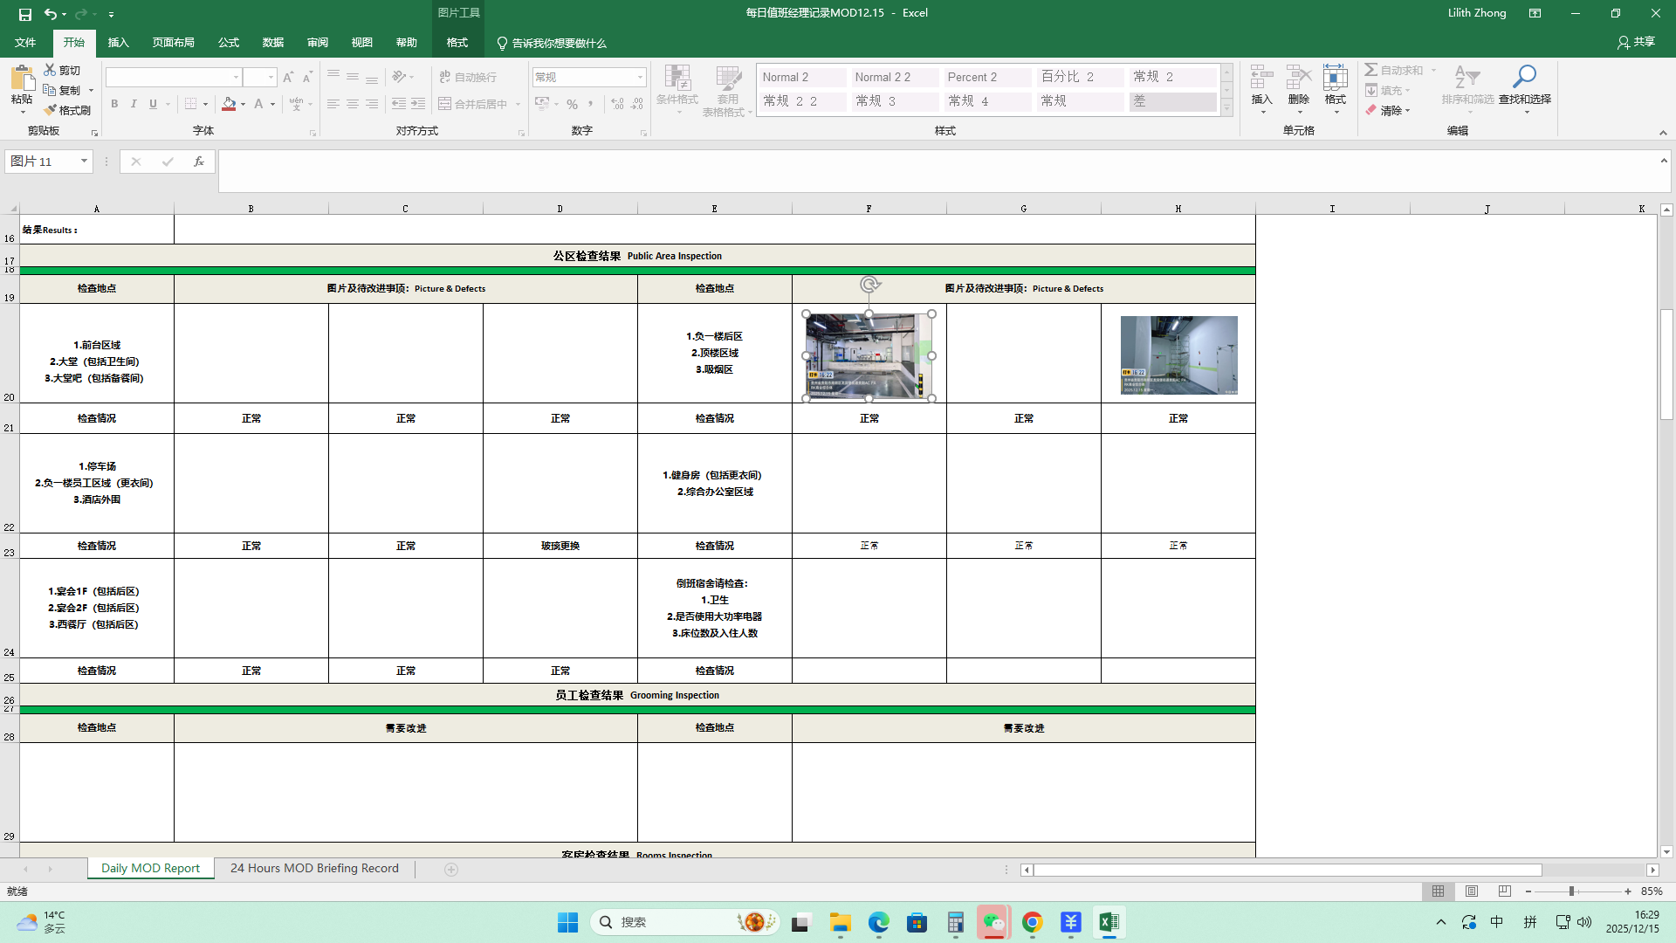Viewport: 1676px width, 943px height.
Task: Click the Insert Function fx icon
Action: point(199,162)
